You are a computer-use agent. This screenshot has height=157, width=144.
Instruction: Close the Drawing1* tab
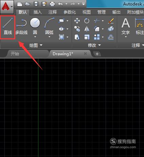[86, 54]
